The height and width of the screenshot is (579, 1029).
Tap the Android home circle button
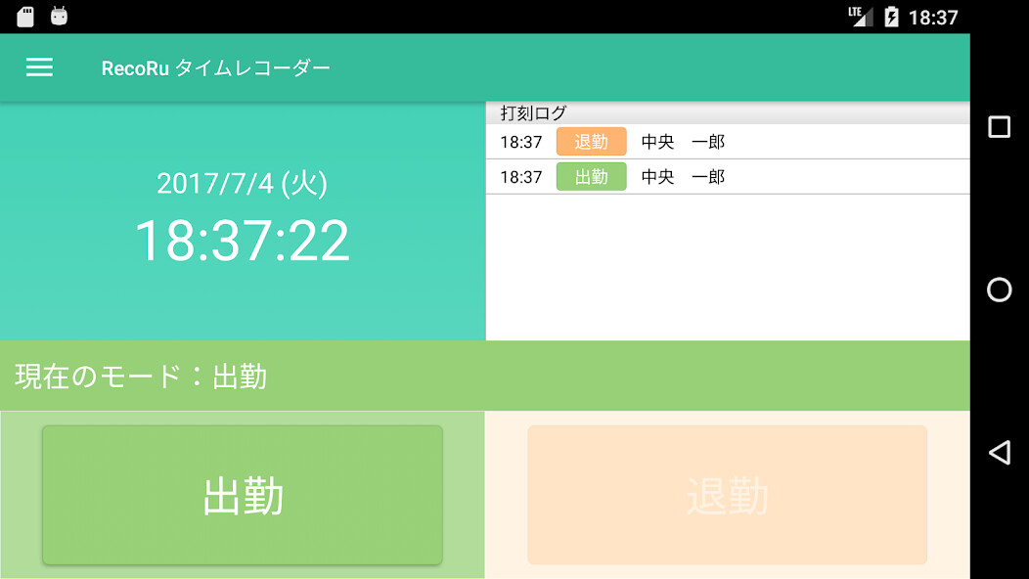click(x=1000, y=289)
